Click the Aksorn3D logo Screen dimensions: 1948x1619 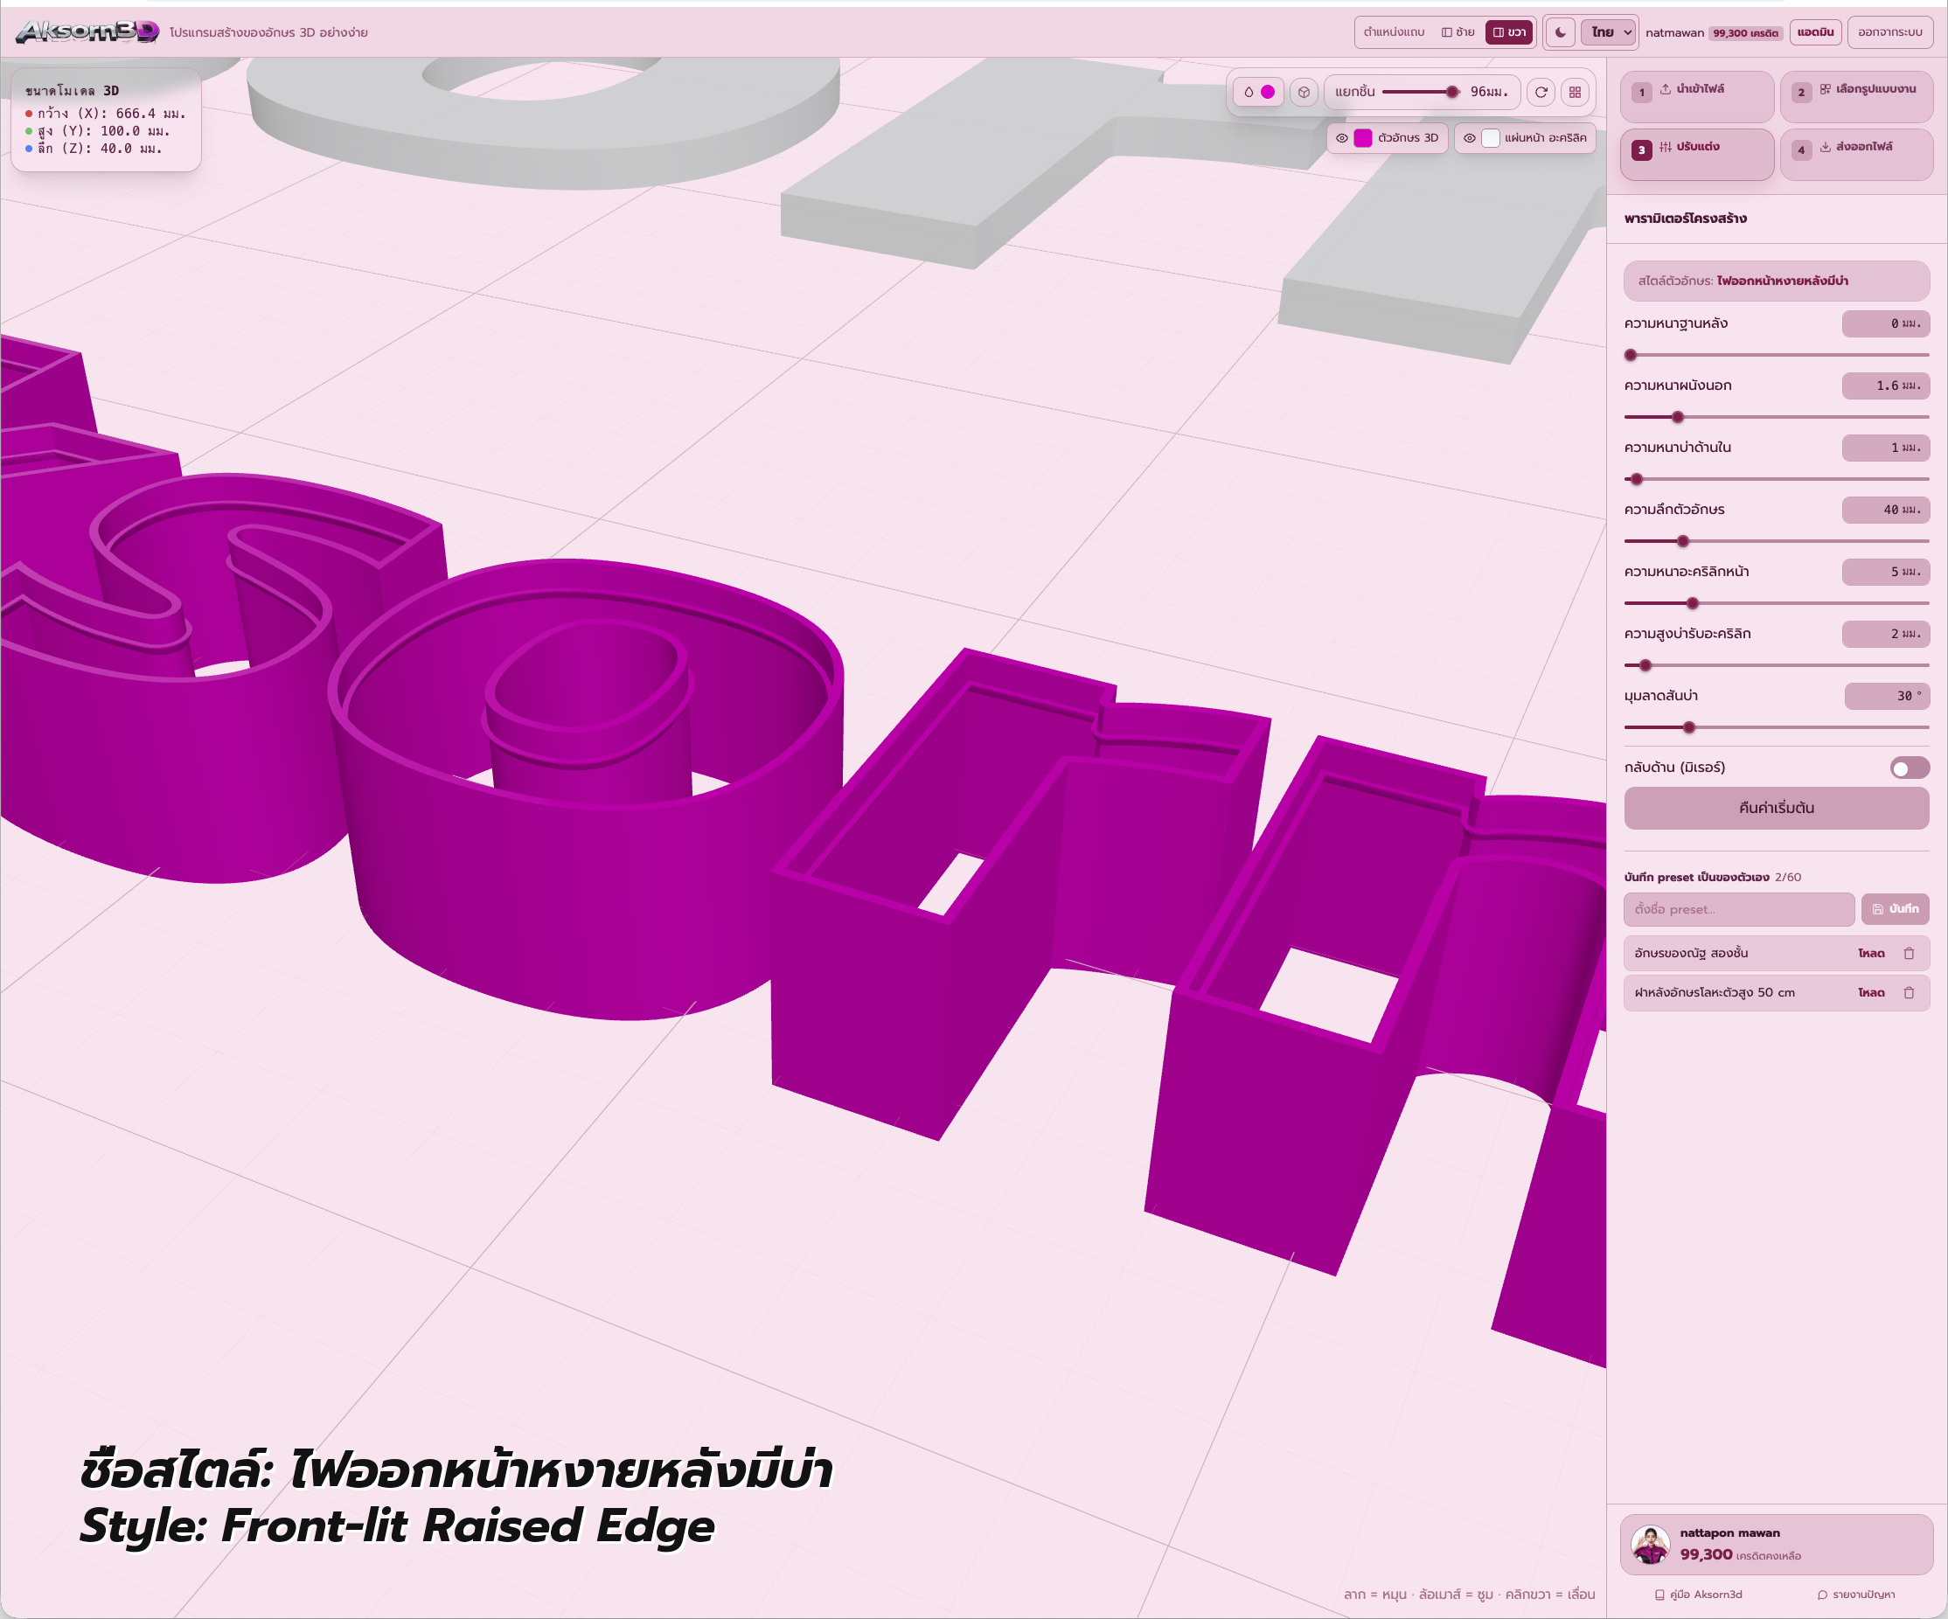[x=87, y=31]
